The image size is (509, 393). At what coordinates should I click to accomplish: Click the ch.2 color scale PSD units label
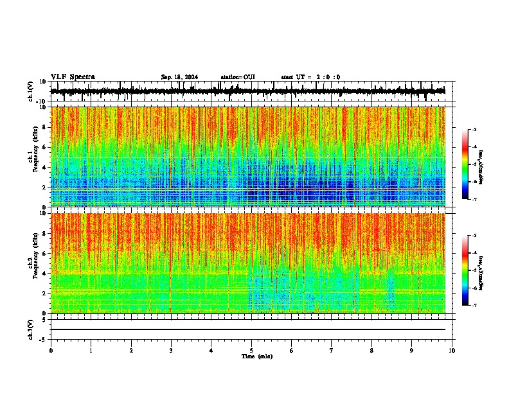click(481, 273)
